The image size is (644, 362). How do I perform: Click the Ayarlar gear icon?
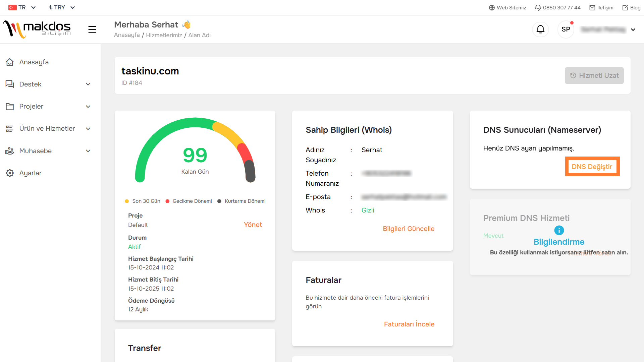10,173
